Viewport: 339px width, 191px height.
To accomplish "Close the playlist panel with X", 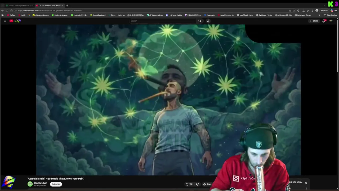I will click(x=306, y=183).
